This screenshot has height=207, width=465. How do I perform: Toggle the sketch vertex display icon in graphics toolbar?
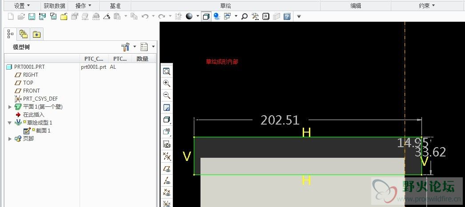tap(167, 156)
